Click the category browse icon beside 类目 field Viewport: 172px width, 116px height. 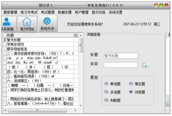coord(145,65)
